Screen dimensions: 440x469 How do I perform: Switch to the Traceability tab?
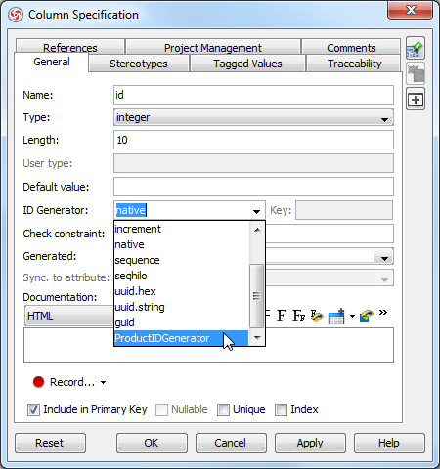pos(354,64)
